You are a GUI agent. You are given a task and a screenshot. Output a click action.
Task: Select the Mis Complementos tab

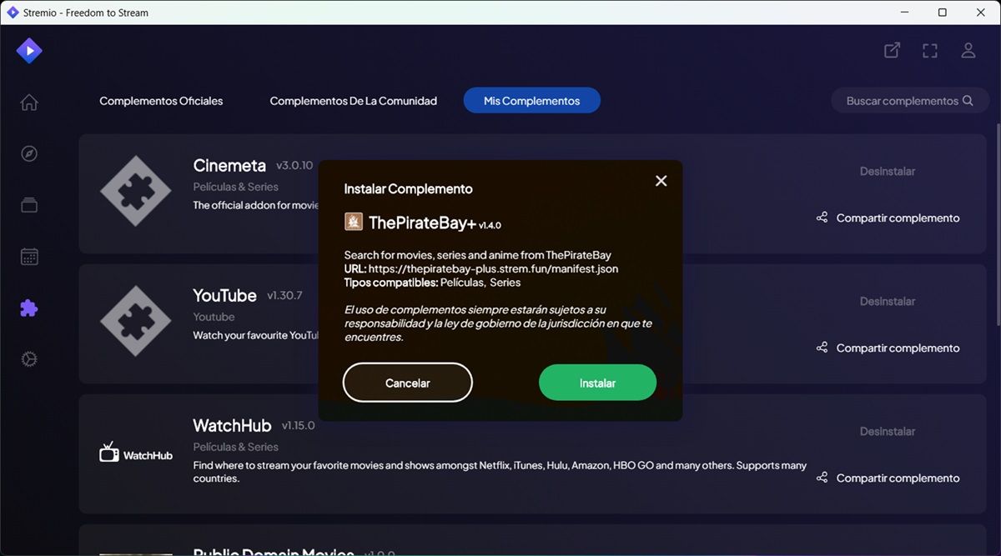click(532, 101)
